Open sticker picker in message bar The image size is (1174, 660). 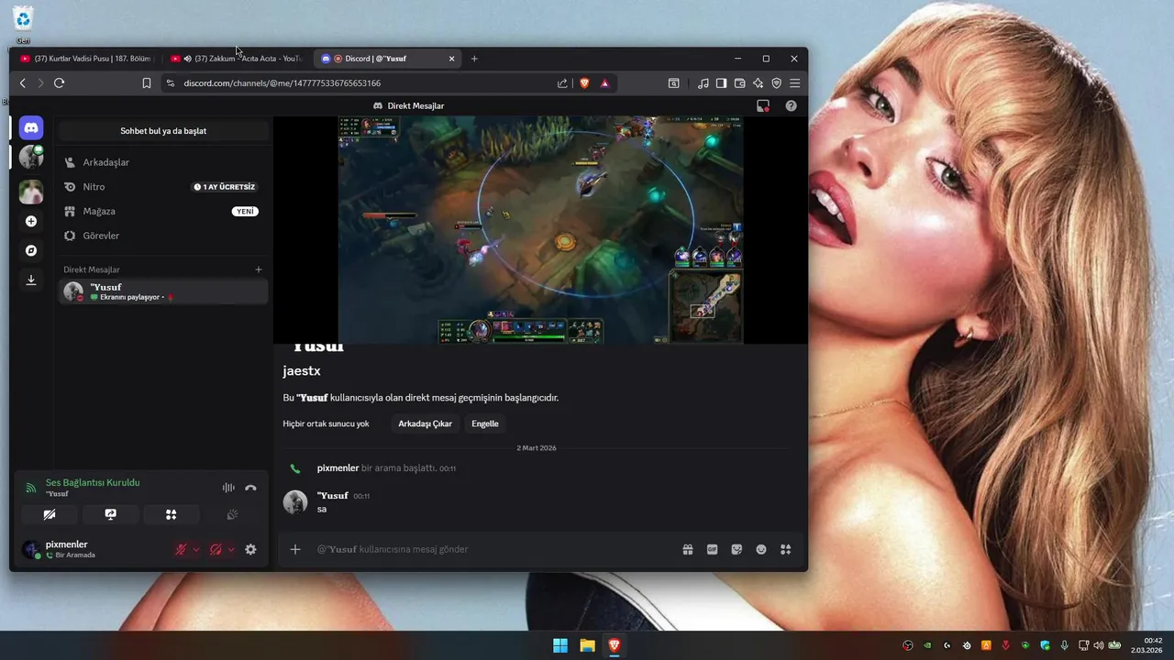[737, 549]
